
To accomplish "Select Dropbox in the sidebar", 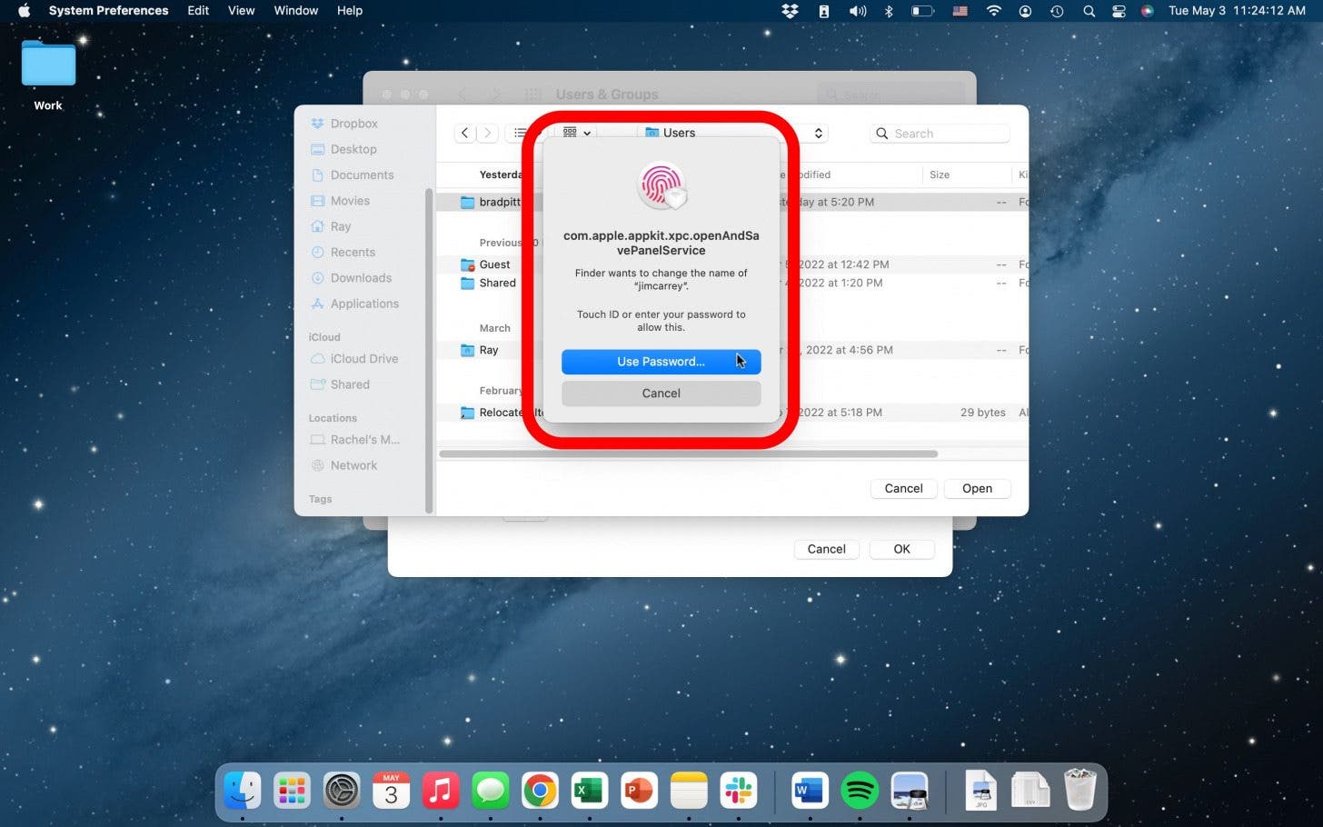I will click(x=353, y=124).
